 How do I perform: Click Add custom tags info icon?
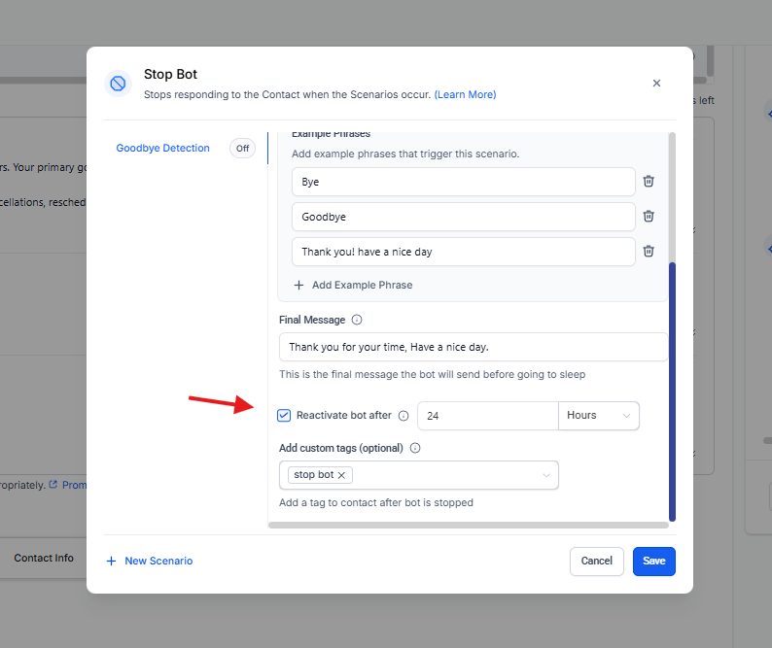(415, 448)
